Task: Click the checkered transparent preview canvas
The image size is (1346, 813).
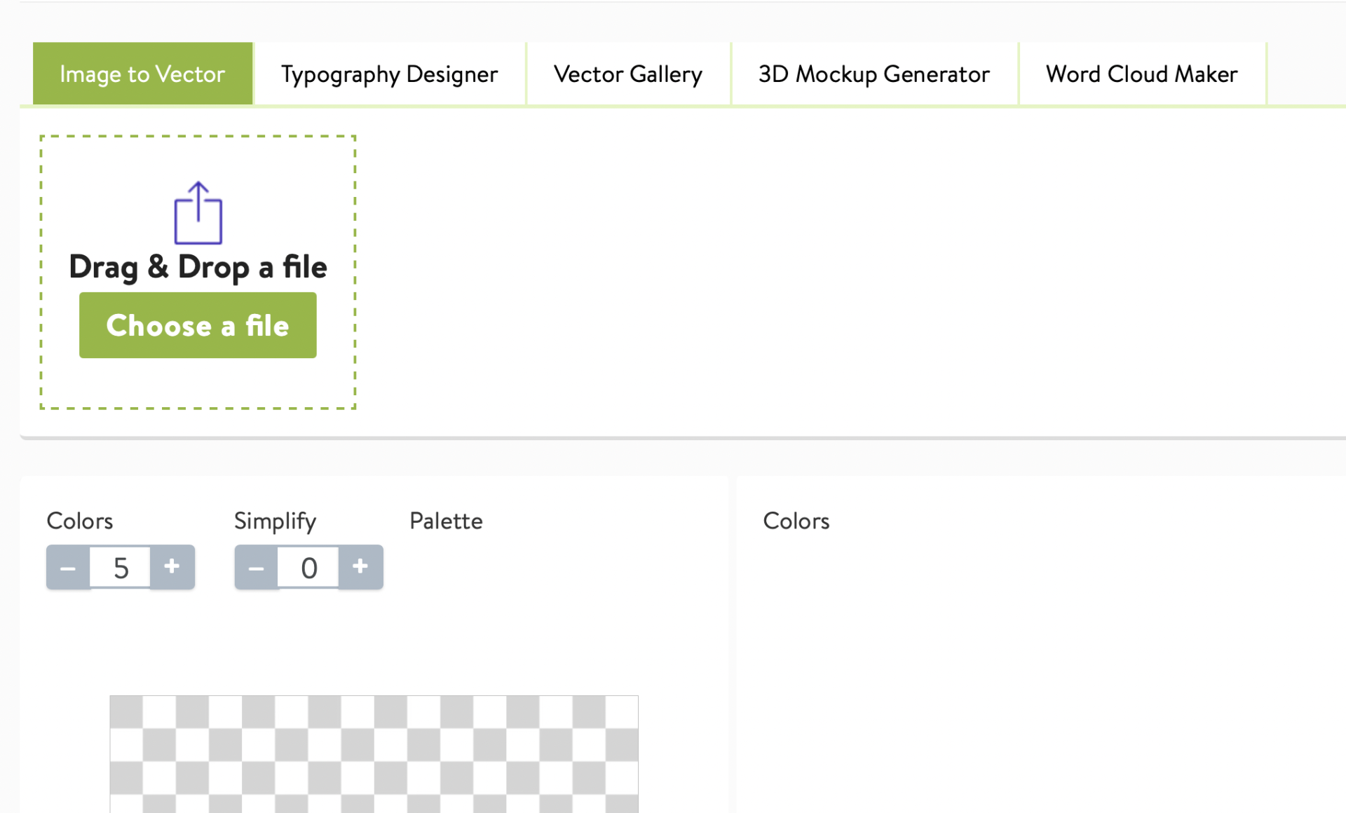Action: pos(374,754)
